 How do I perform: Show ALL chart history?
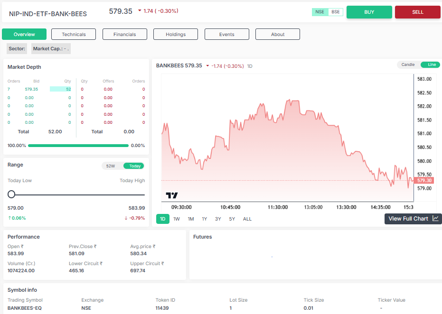247,219
